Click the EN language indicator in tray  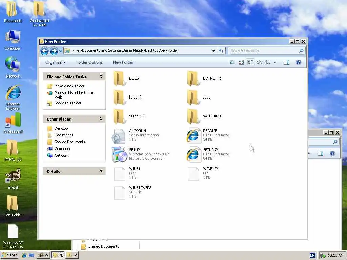pyautogui.click(x=312, y=255)
